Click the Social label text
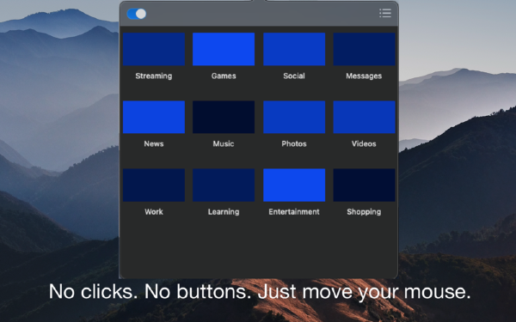This screenshot has height=322, width=516. pyautogui.click(x=294, y=76)
